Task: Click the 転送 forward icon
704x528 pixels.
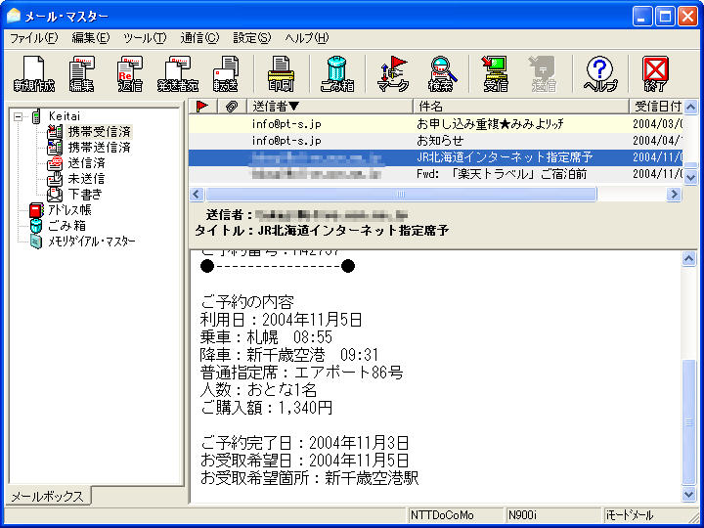Action: [x=226, y=74]
